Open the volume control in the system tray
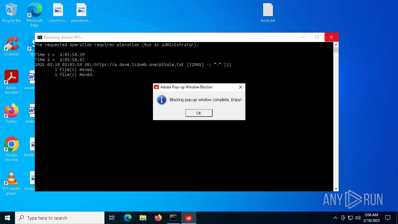 358,218
